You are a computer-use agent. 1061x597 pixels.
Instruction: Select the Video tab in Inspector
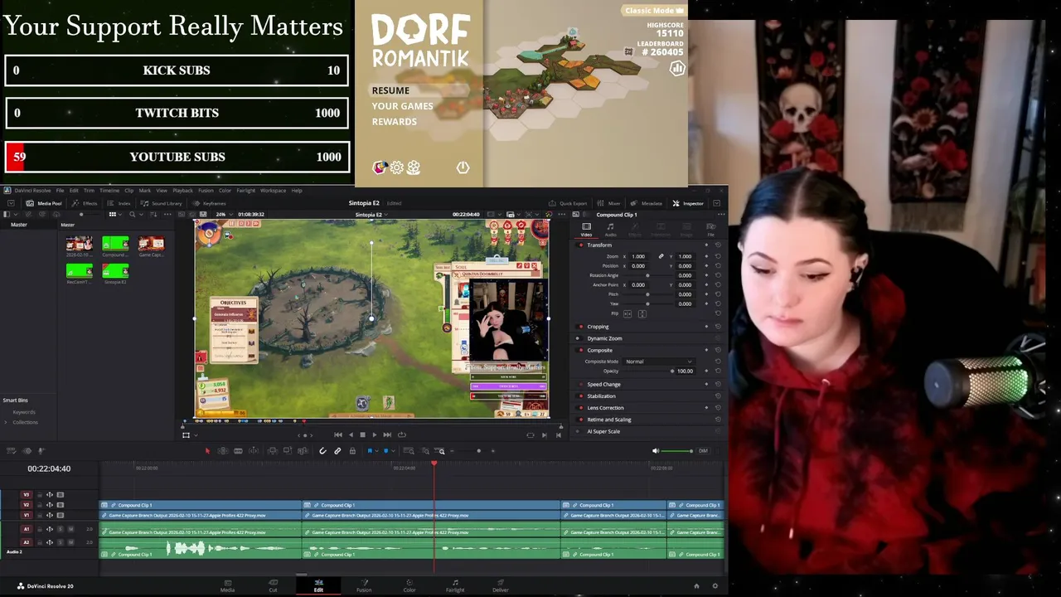(x=586, y=230)
